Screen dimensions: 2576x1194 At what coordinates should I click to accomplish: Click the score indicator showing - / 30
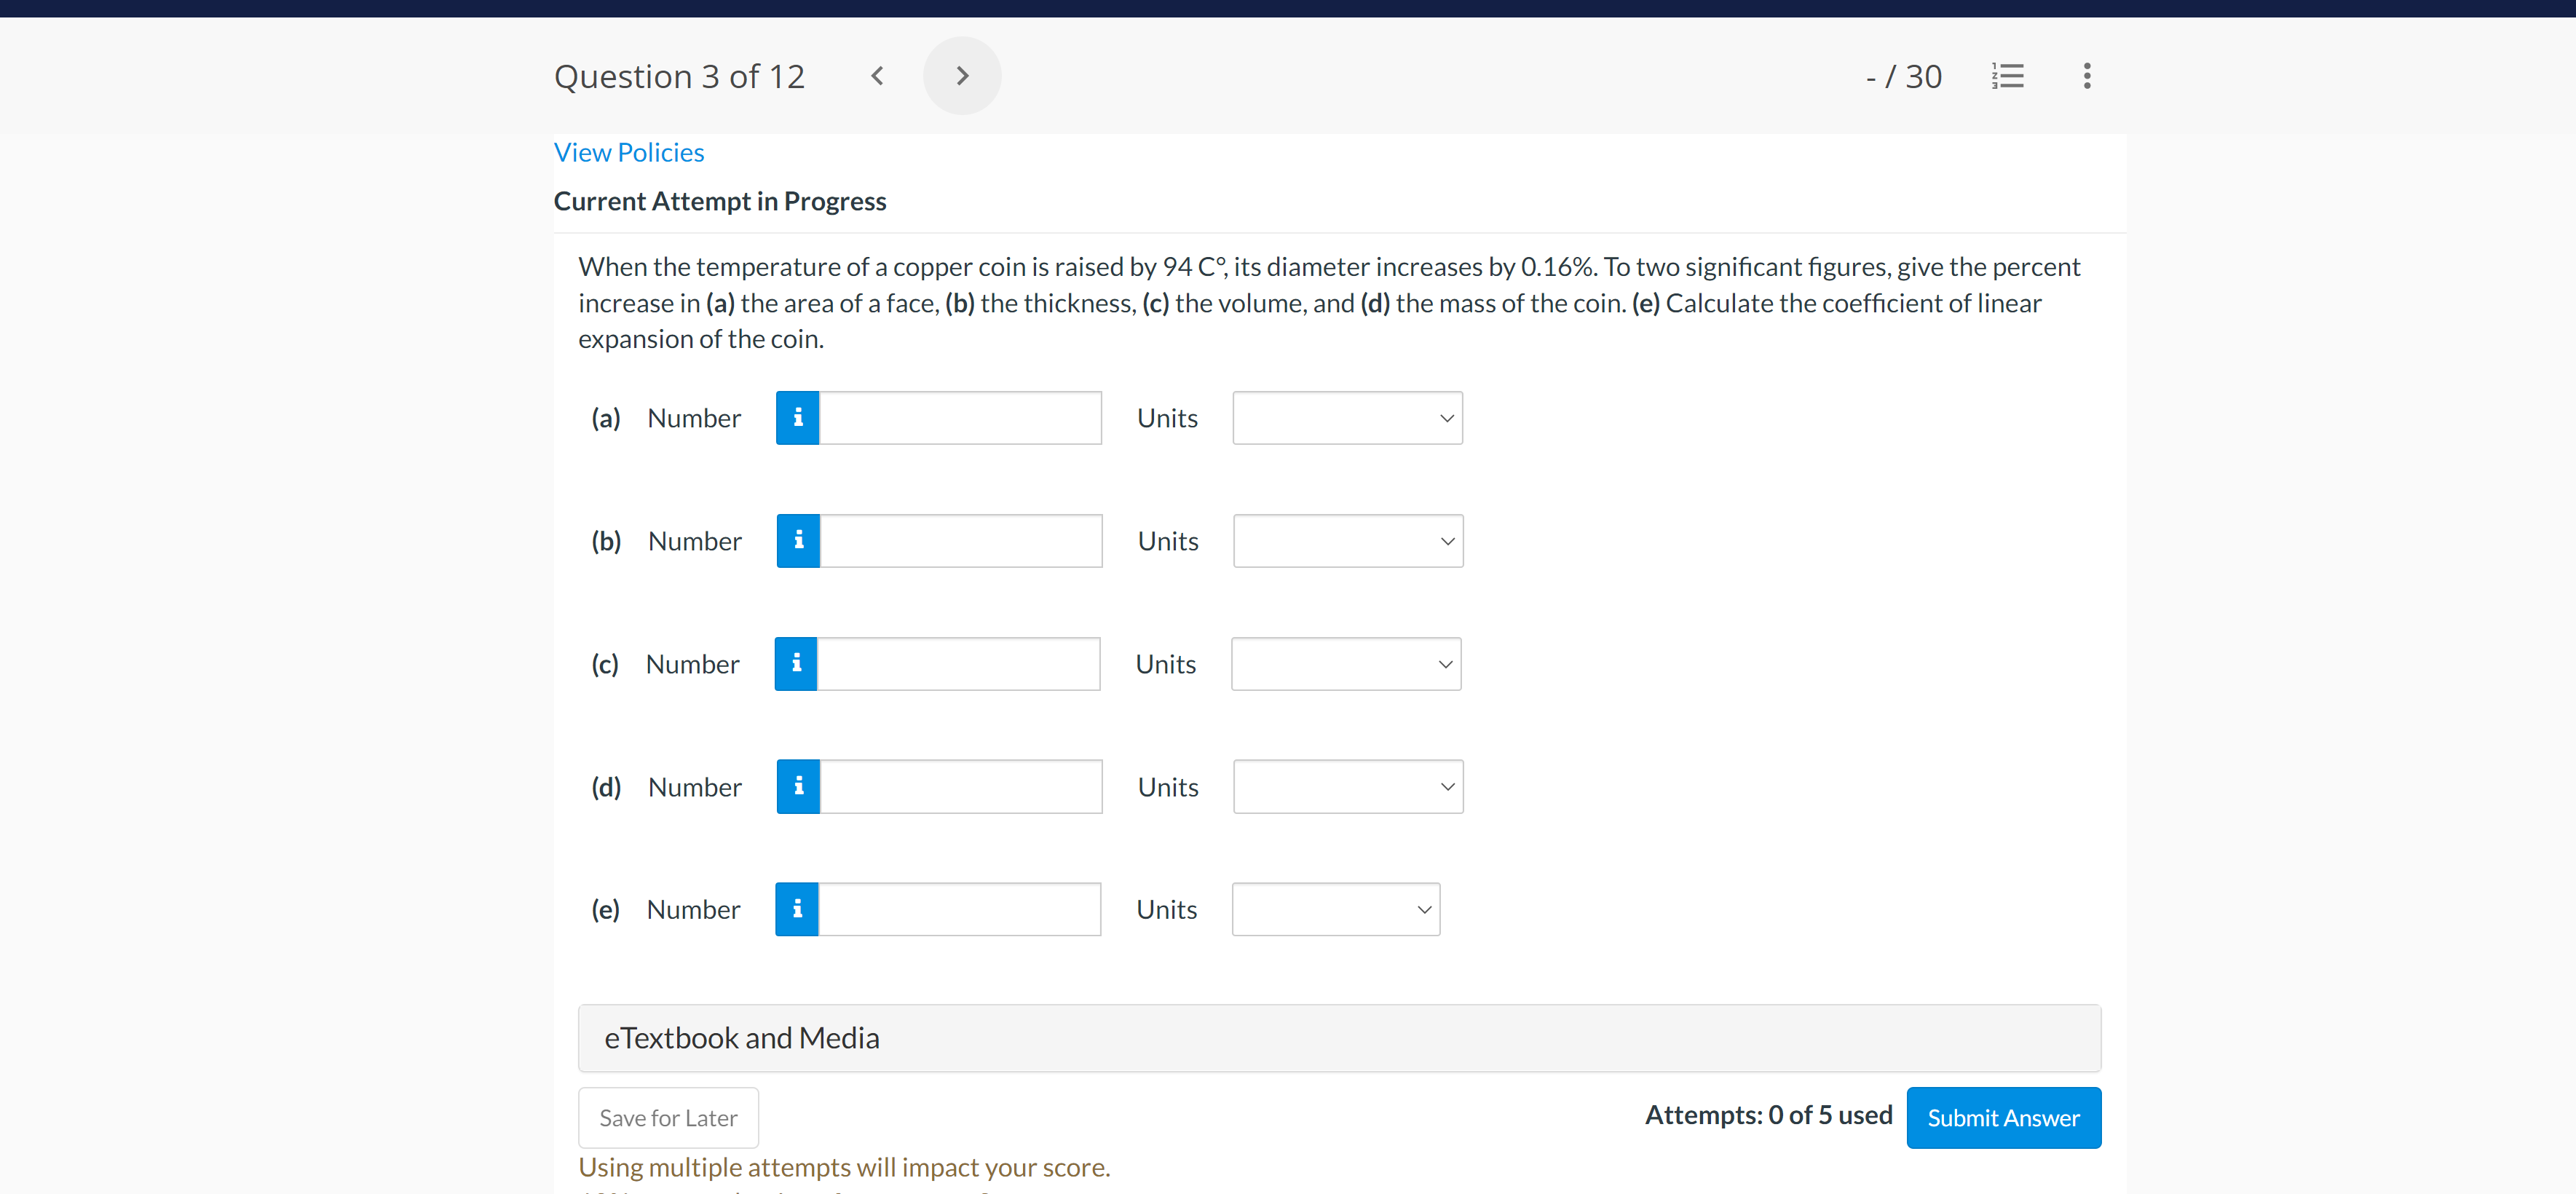[1903, 75]
